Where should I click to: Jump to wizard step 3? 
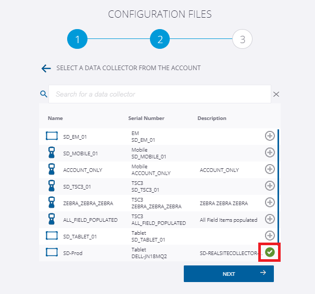click(x=242, y=39)
